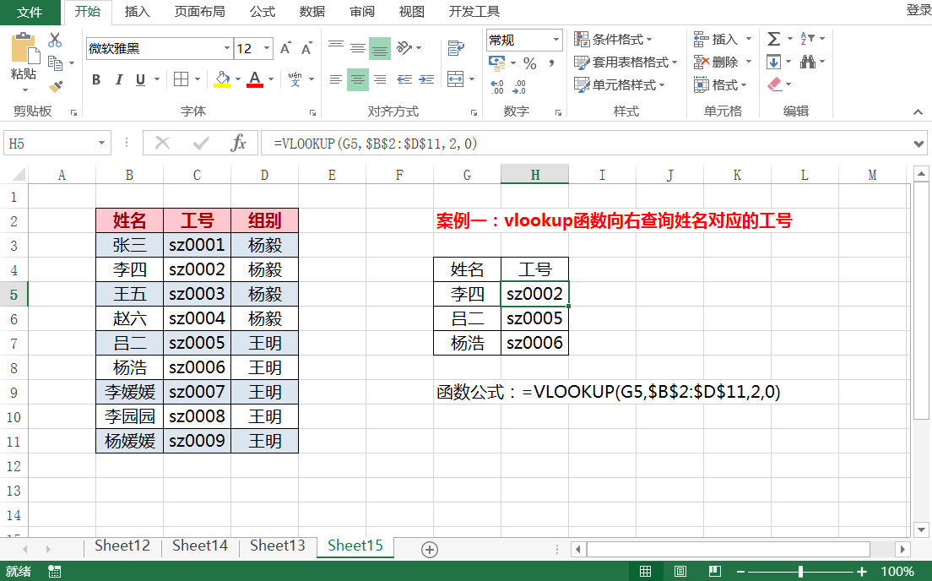Click the Clear eraser icon

[x=774, y=84]
